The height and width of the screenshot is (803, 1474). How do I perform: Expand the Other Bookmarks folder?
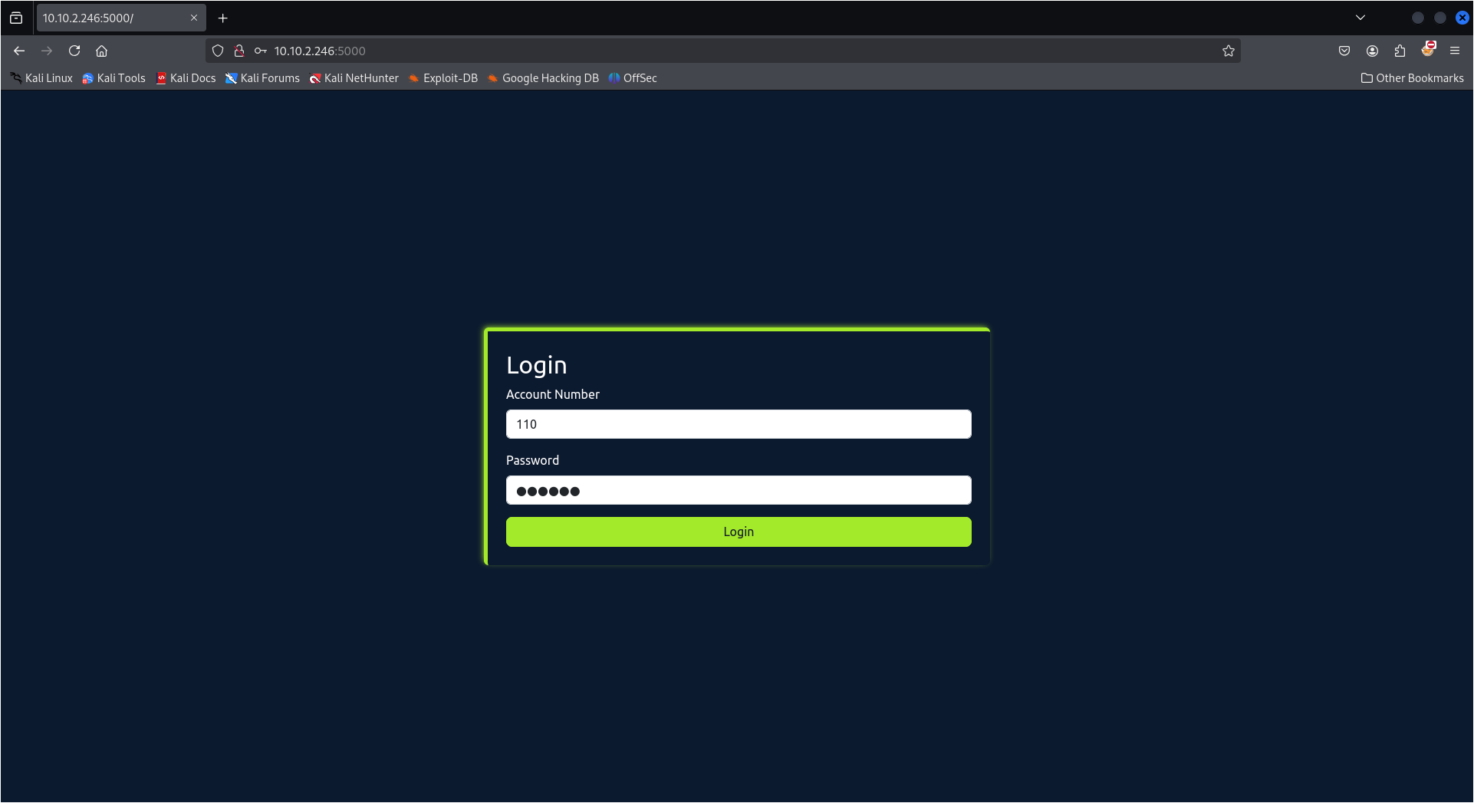pyautogui.click(x=1412, y=78)
